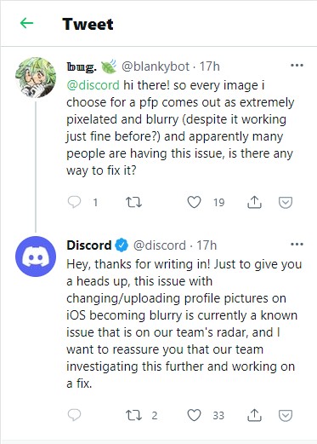Share blankybot's tweet via share icon
The image size is (317, 444).
click(254, 202)
